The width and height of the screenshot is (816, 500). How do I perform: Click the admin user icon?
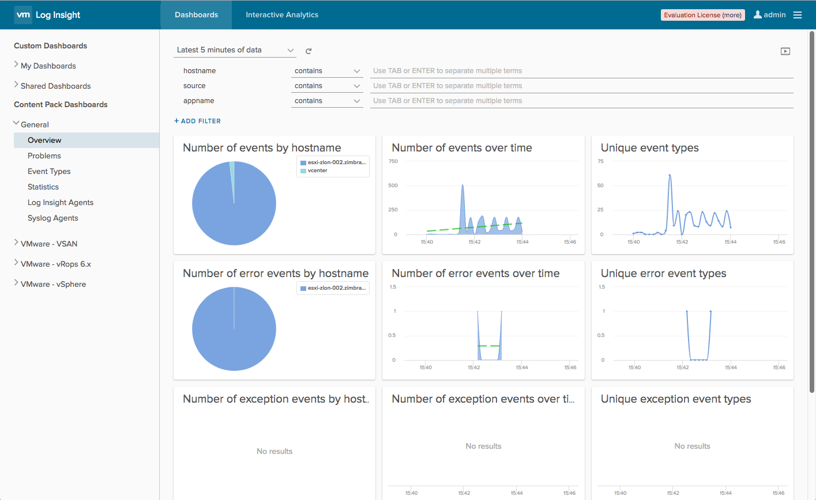point(758,14)
